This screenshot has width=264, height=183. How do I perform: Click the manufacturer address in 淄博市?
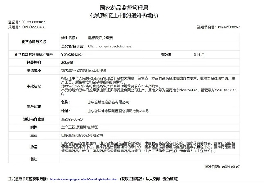(x=118, y=111)
